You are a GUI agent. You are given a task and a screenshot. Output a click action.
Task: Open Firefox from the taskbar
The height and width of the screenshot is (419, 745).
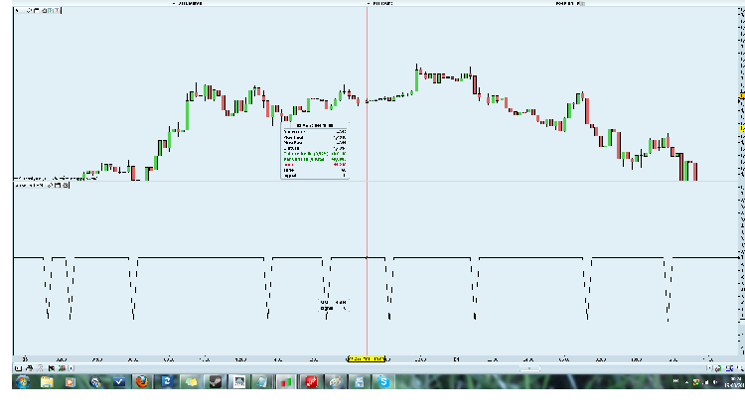coord(141,381)
